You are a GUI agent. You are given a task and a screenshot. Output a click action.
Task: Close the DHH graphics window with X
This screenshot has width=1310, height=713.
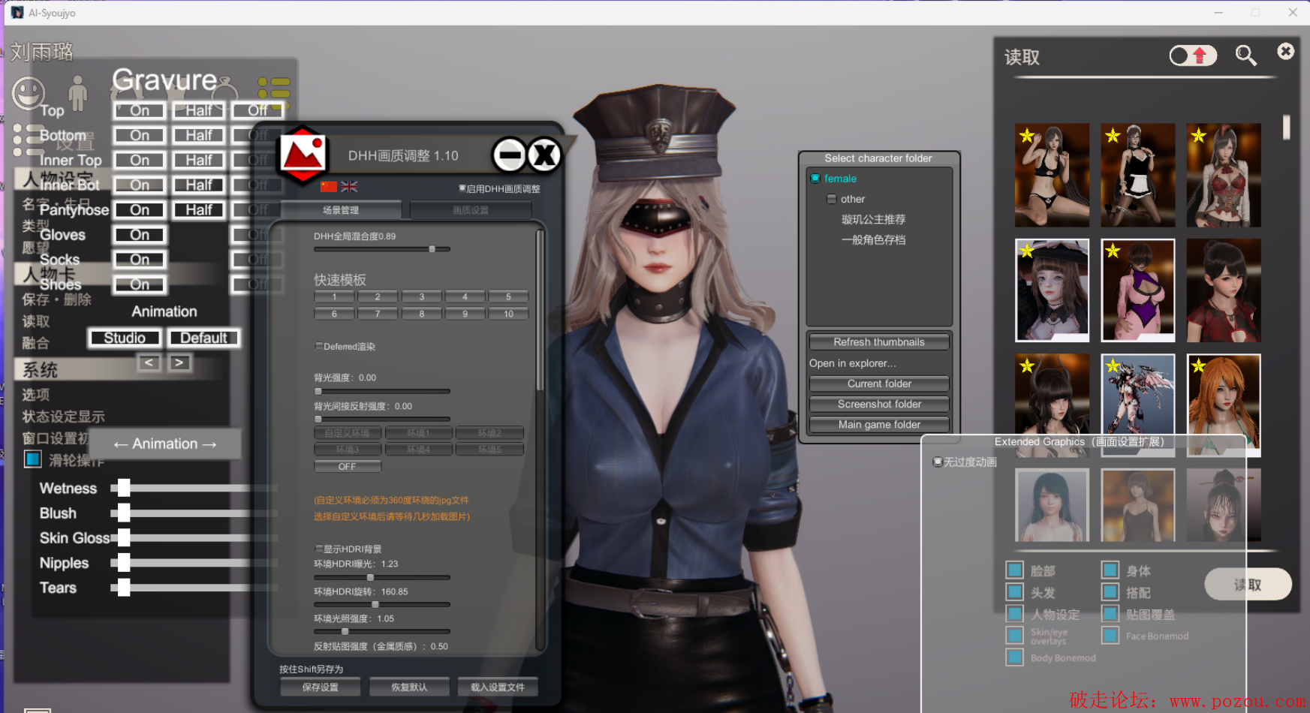pos(544,155)
